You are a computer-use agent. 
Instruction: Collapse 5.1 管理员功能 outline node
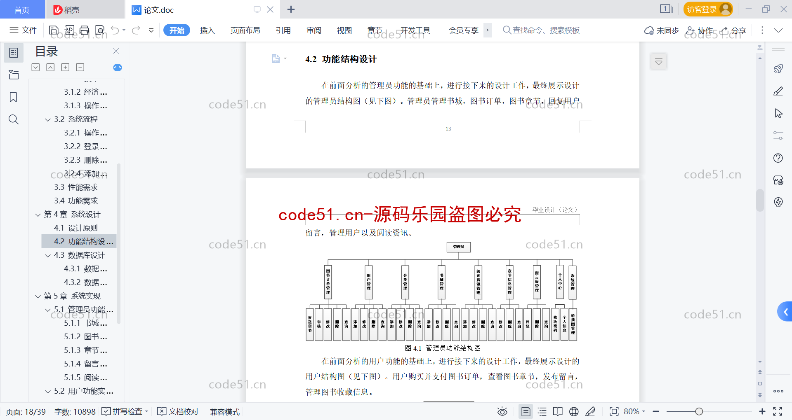tap(48, 310)
